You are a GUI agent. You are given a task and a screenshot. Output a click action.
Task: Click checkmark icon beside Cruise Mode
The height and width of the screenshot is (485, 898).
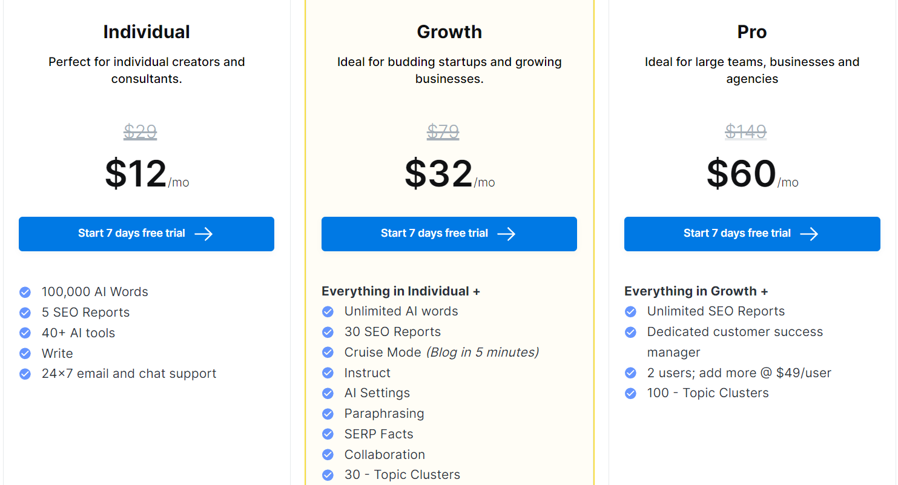point(328,352)
